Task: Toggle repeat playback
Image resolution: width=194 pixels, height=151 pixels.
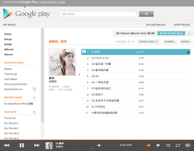Action: coord(178,145)
